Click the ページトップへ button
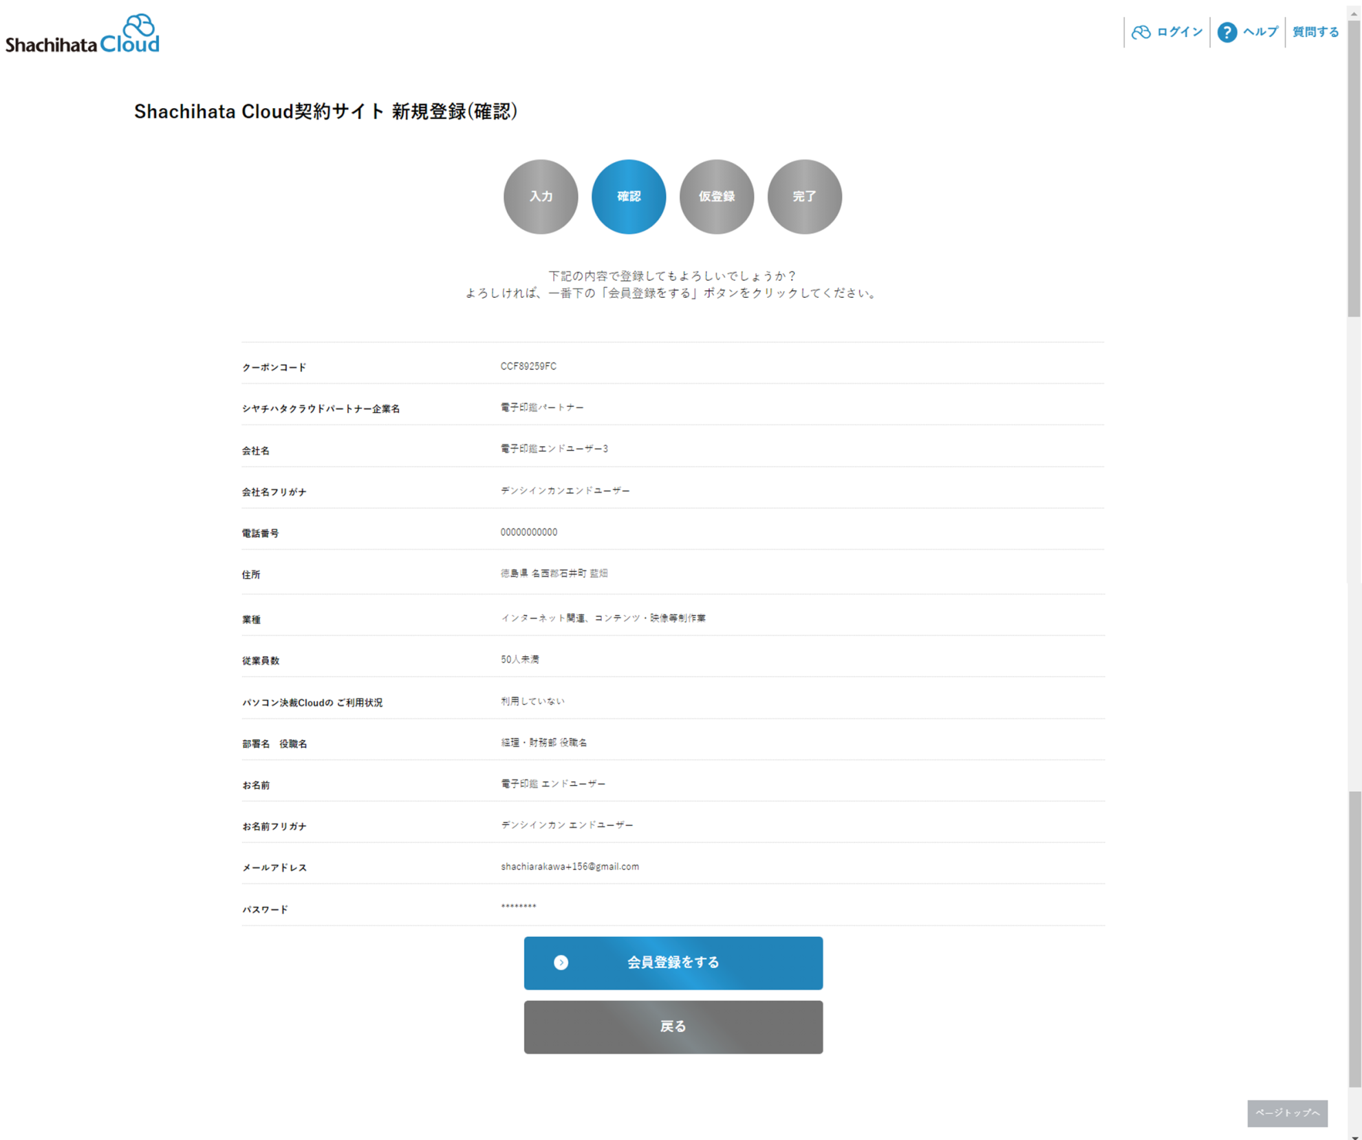 tap(1287, 1112)
